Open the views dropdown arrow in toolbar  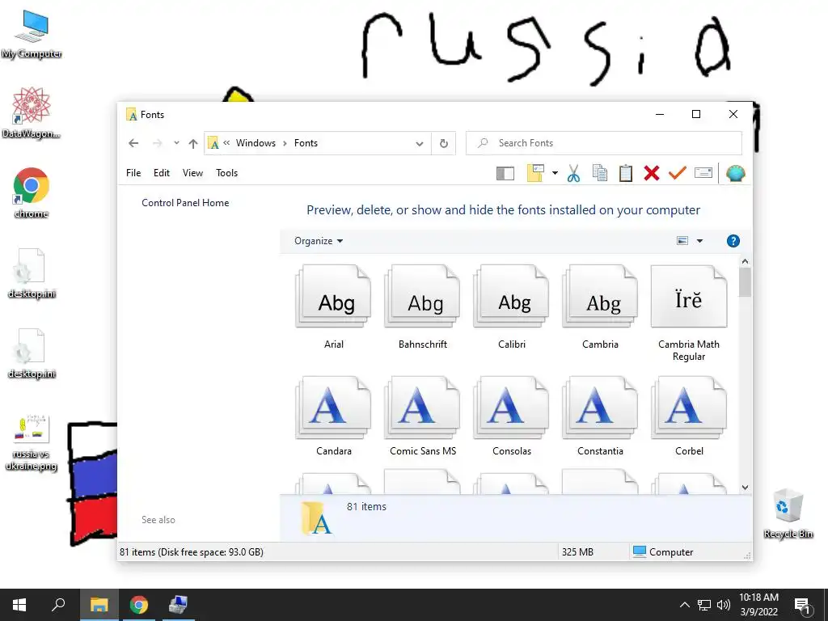pyautogui.click(x=555, y=173)
